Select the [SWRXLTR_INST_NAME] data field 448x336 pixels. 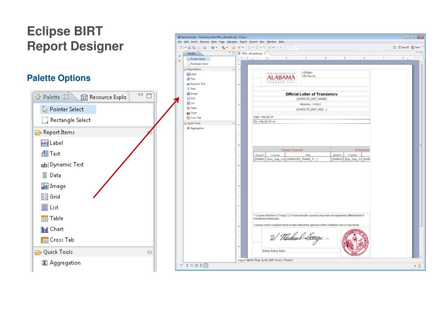311,99
